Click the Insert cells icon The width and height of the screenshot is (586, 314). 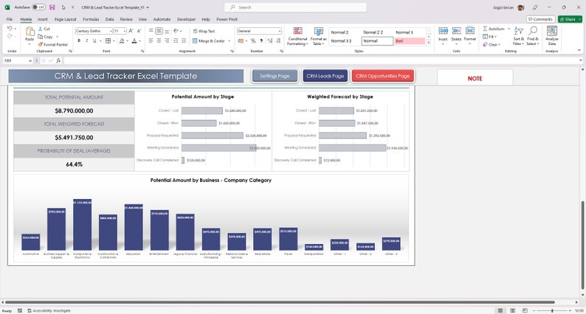pyautogui.click(x=443, y=32)
